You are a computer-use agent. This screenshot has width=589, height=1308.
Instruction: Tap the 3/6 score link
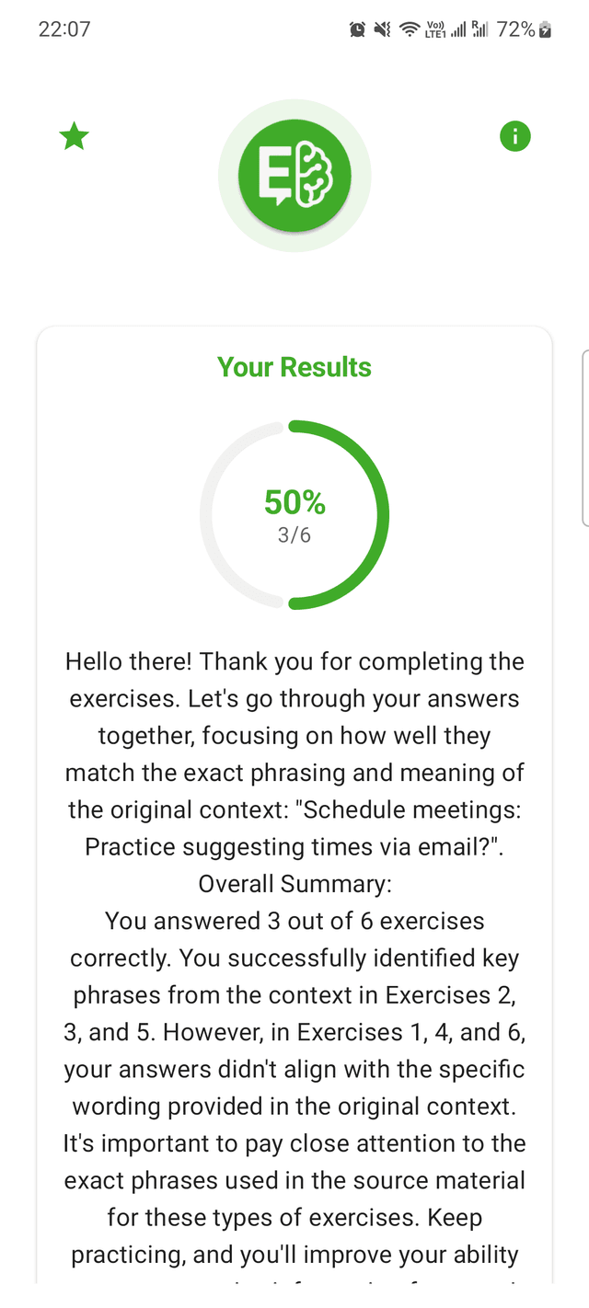294,534
